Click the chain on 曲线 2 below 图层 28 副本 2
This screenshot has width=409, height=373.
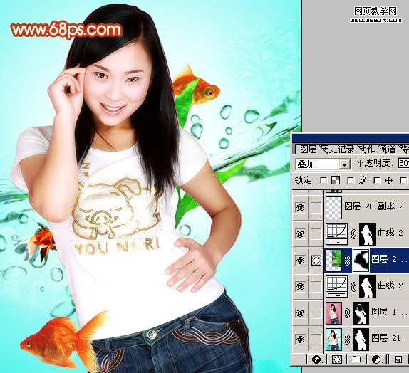click(x=353, y=234)
